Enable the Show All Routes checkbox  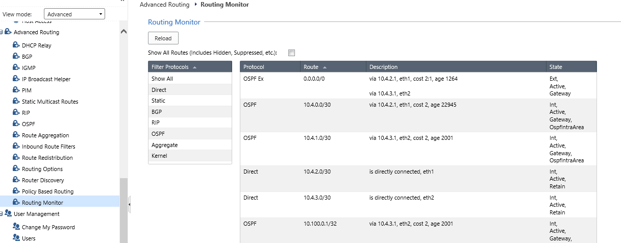pyautogui.click(x=291, y=53)
